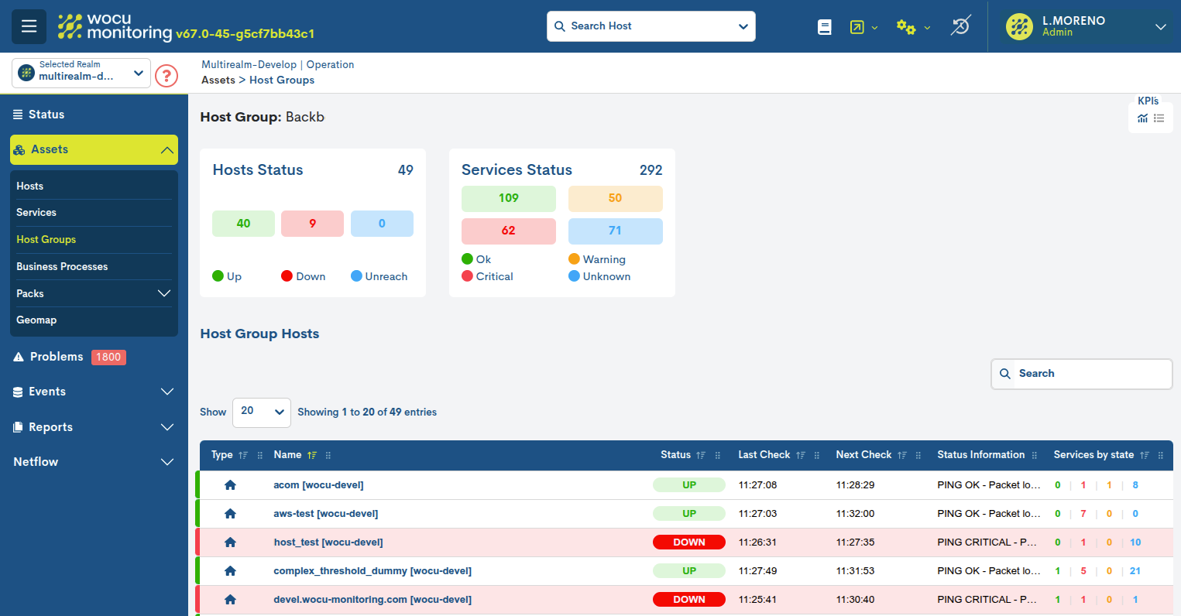Open the documentation book icon in top bar
Image resolution: width=1181 pixels, height=616 pixels.
click(x=824, y=26)
